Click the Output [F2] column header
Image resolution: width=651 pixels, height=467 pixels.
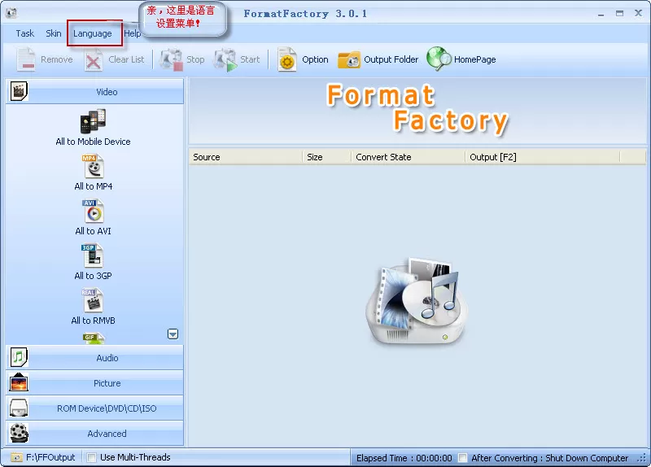[x=542, y=157]
